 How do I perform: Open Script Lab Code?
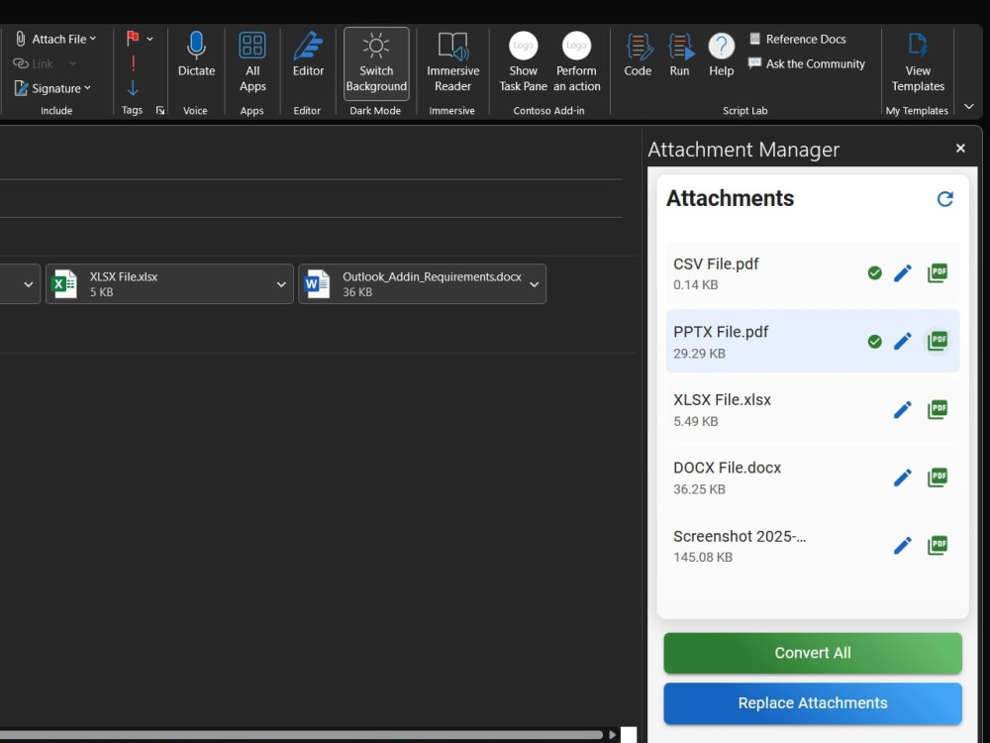(x=638, y=54)
